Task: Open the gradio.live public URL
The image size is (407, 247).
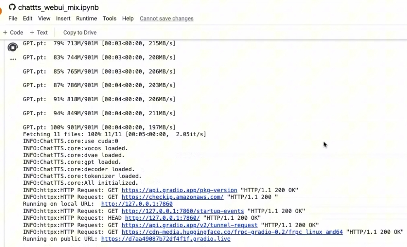Action: click(166, 239)
